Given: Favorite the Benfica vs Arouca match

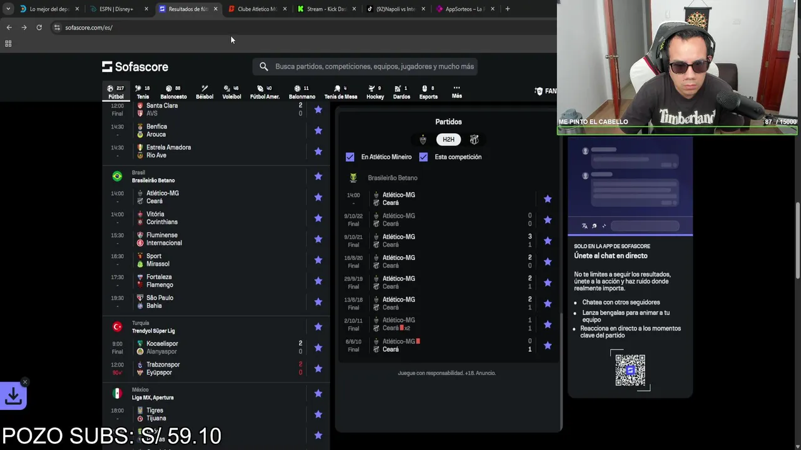Looking at the screenshot, I should pos(318,131).
